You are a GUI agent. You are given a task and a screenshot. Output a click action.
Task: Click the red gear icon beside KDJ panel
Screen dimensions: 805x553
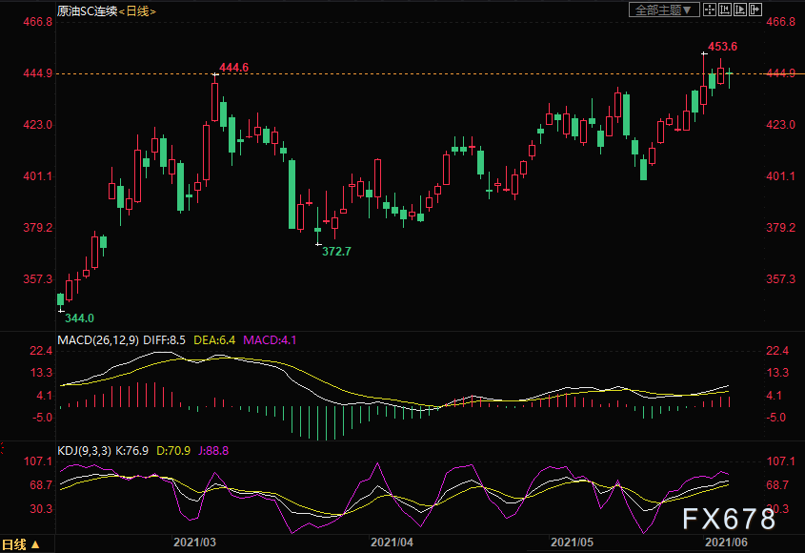(x=3, y=447)
